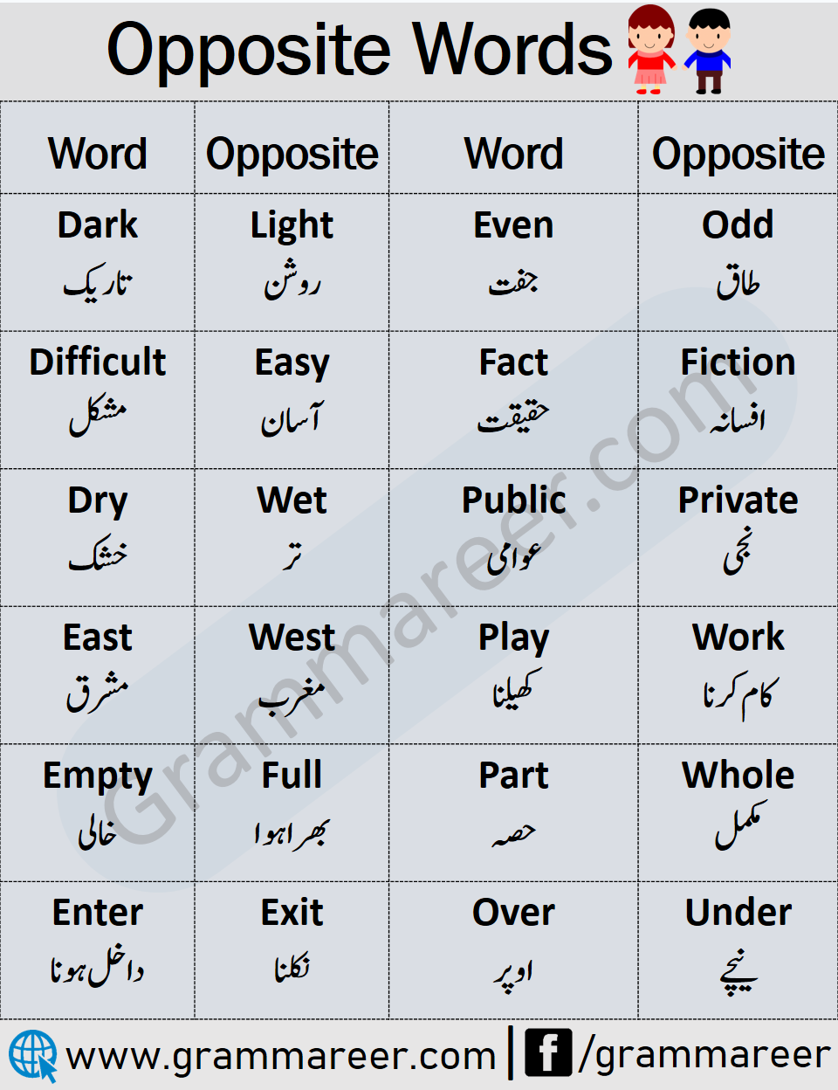
Task: Select the East word cell
Action: tap(98, 675)
